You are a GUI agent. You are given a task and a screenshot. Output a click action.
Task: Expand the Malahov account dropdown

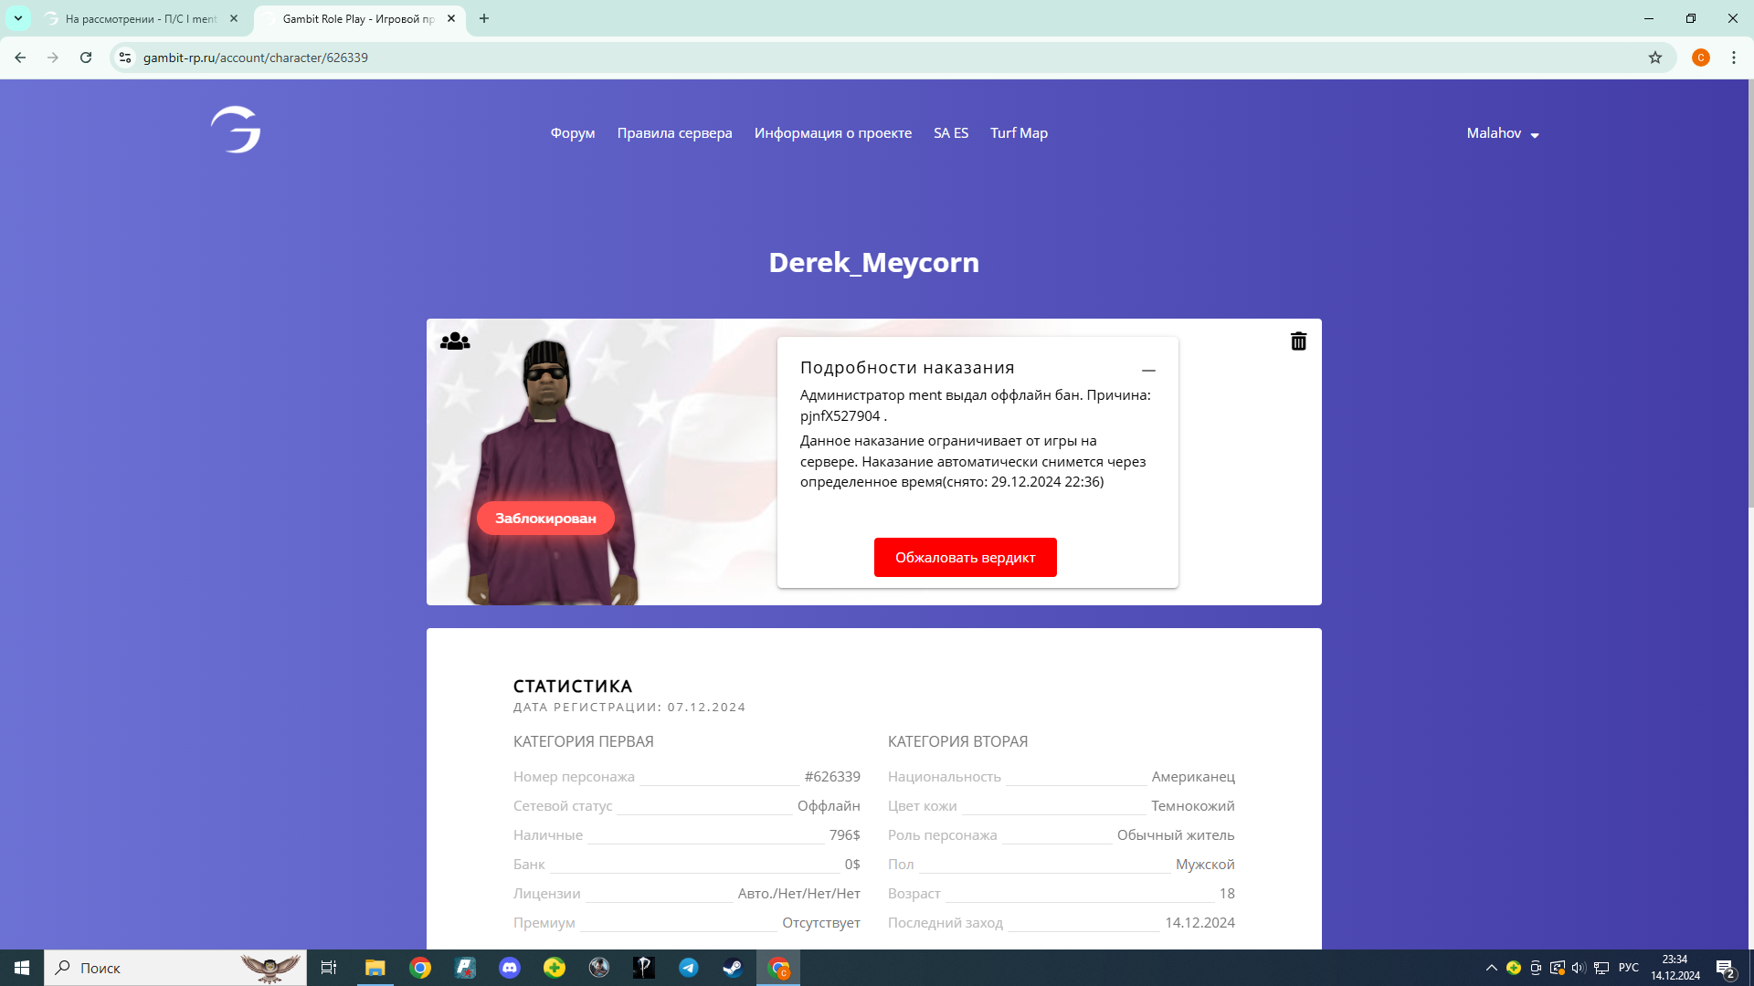[1503, 133]
